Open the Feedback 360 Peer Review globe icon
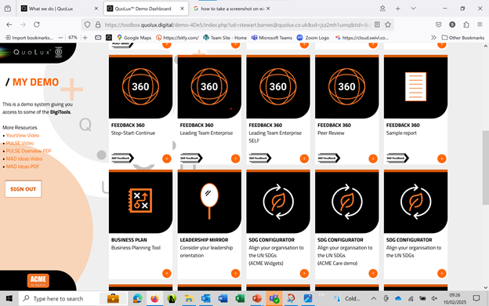489x306 pixels. point(347,86)
